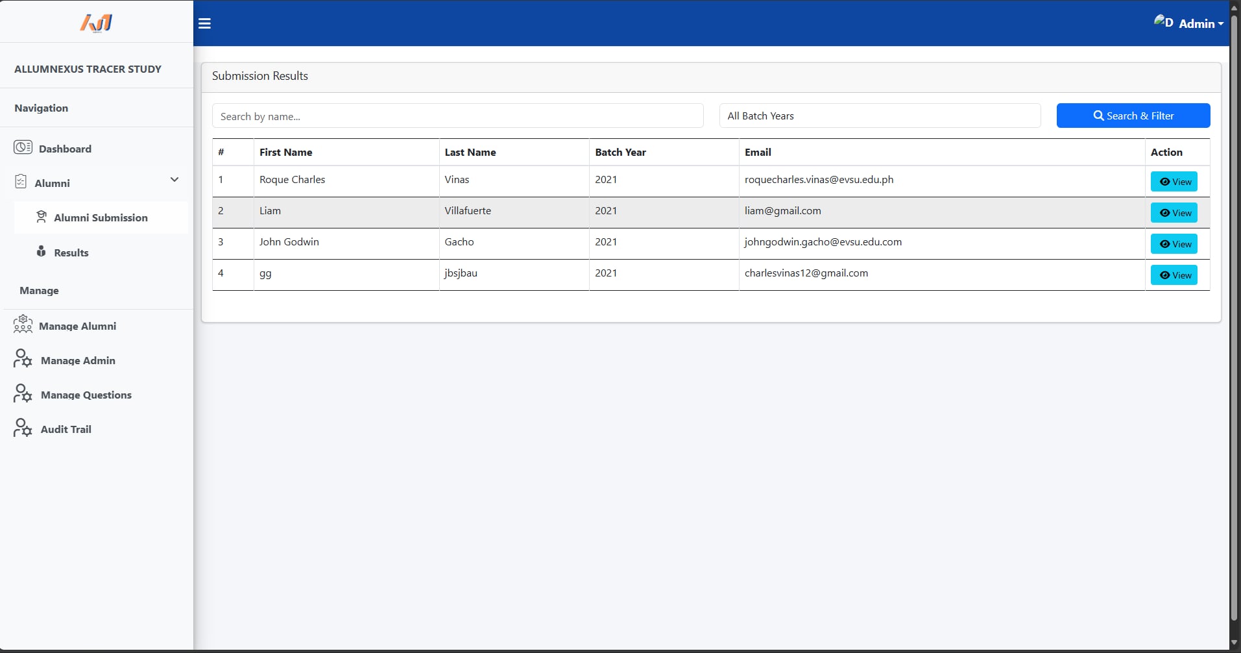Open Alumni Submission menu item
This screenshot has height=653, width=1241.
pyautogui.click(x=101, y=218)
